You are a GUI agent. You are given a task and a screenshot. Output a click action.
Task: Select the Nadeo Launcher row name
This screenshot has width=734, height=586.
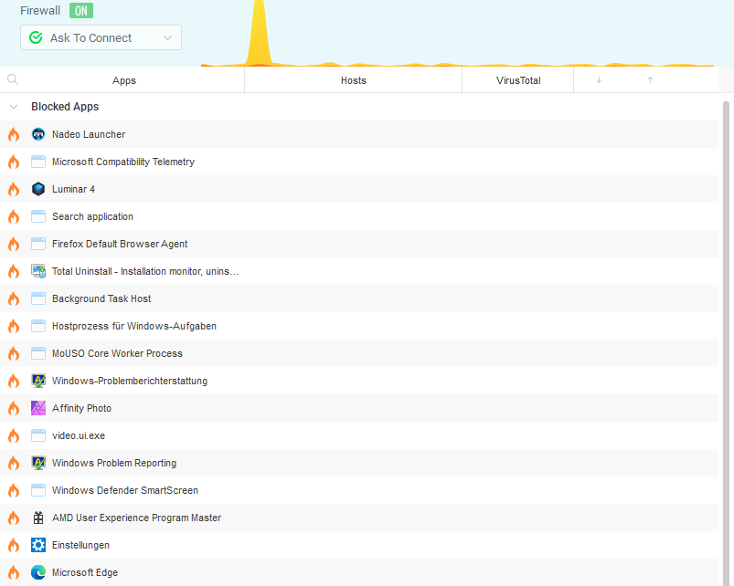click(x=89, y=134)
